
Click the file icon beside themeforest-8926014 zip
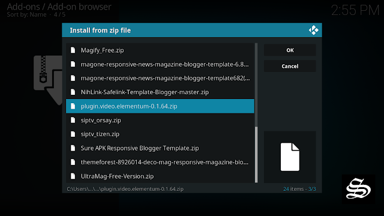coord(73,162)
